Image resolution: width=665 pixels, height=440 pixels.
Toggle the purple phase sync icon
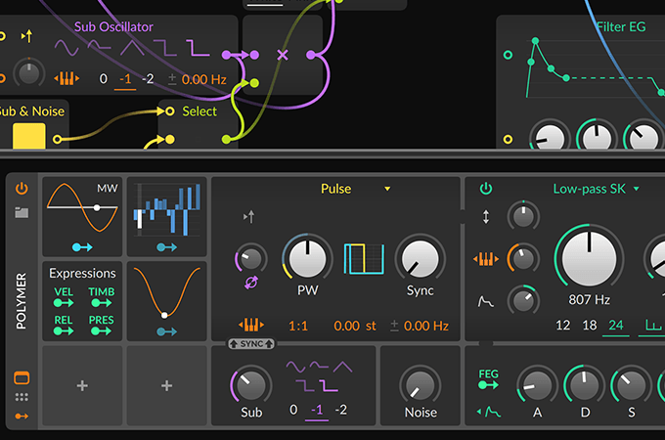coord(251,283)
